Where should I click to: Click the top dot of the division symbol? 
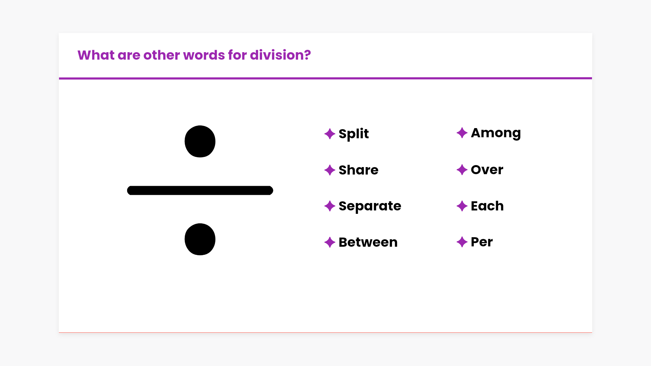pos(200,141)
